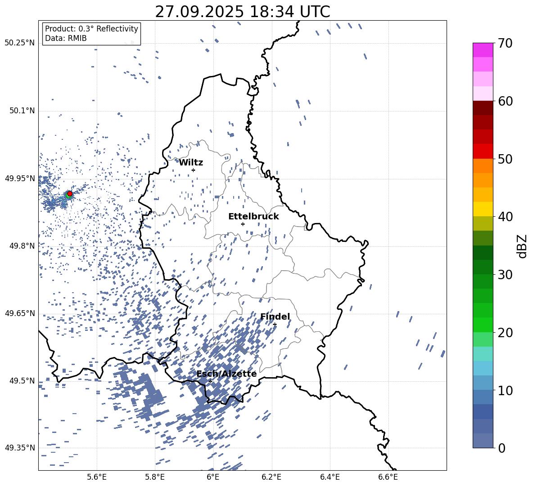
Task: Click the cross marker below Ettelbruck
Action: pos(243,224)
